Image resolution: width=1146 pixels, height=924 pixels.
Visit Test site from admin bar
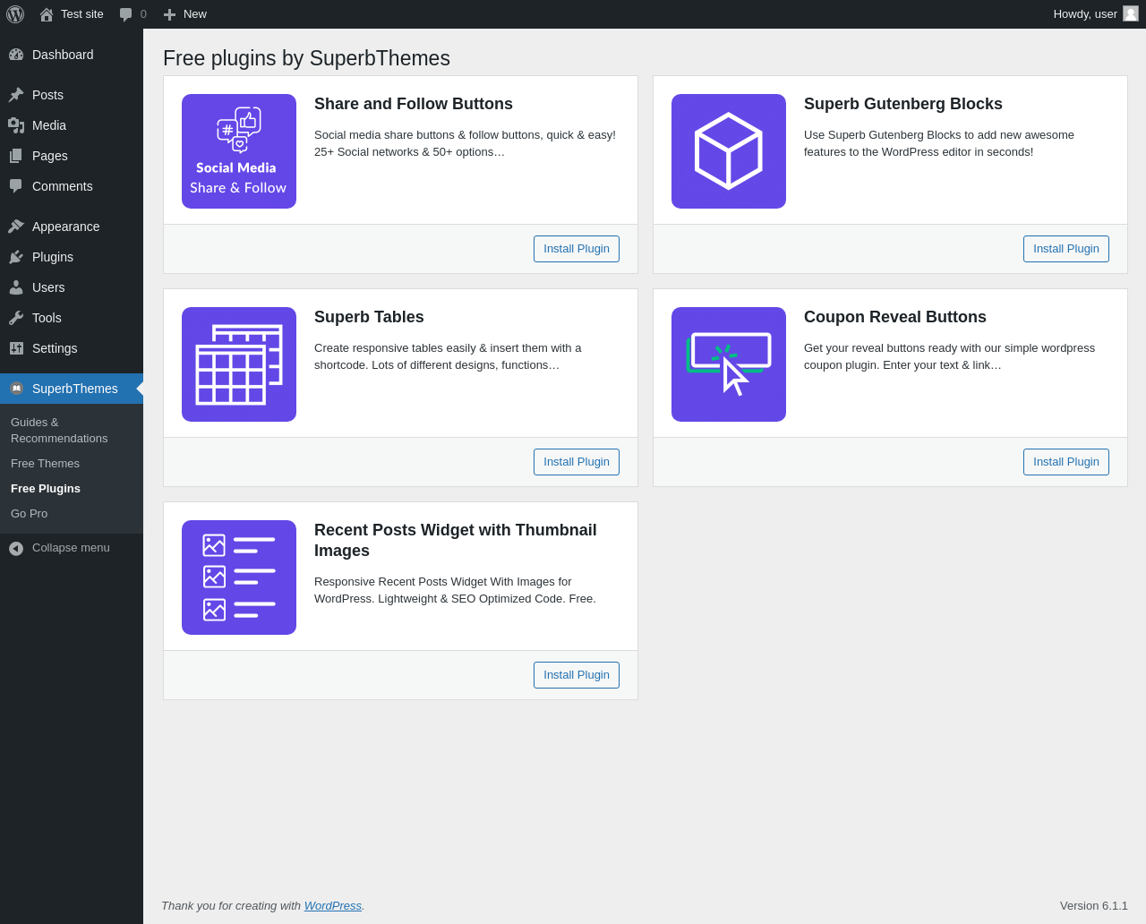click(72, 14)
